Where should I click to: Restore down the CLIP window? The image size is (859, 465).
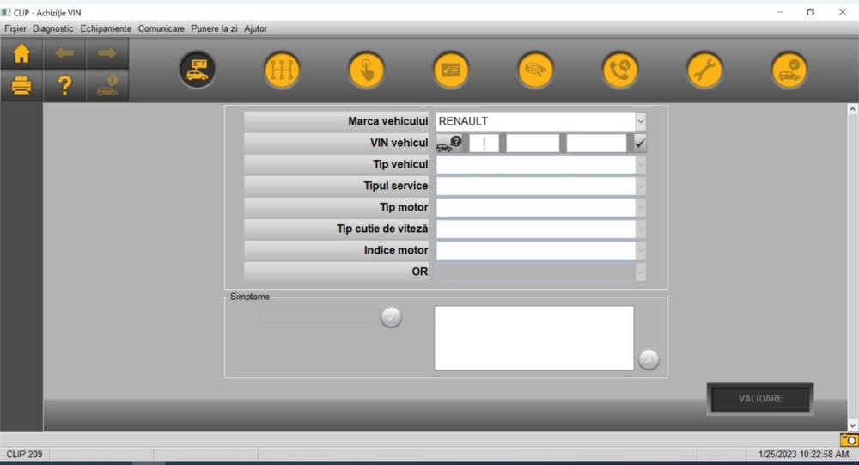(x=811, y=12)
